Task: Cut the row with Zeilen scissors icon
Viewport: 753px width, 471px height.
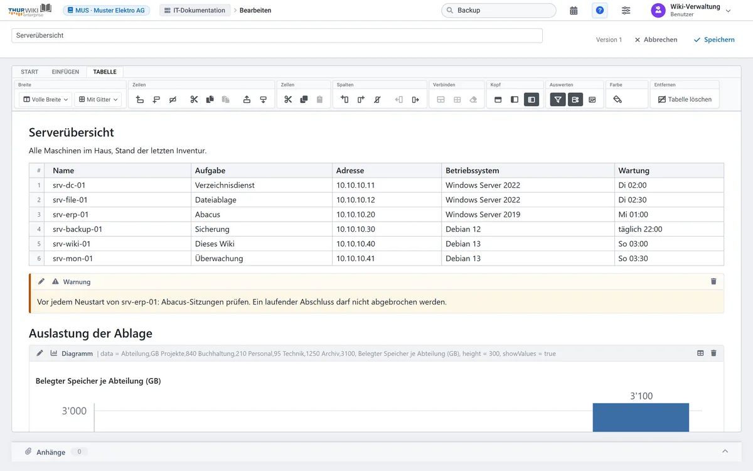Action: pyautogui.click(x=194, y=99)
